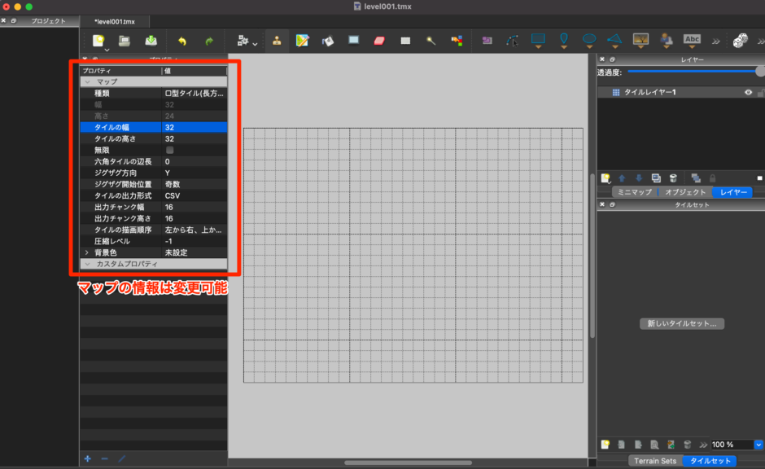Select the Stamp Brush tool
765x469 pixels.
pyautogui.click(x=277, y=41)
